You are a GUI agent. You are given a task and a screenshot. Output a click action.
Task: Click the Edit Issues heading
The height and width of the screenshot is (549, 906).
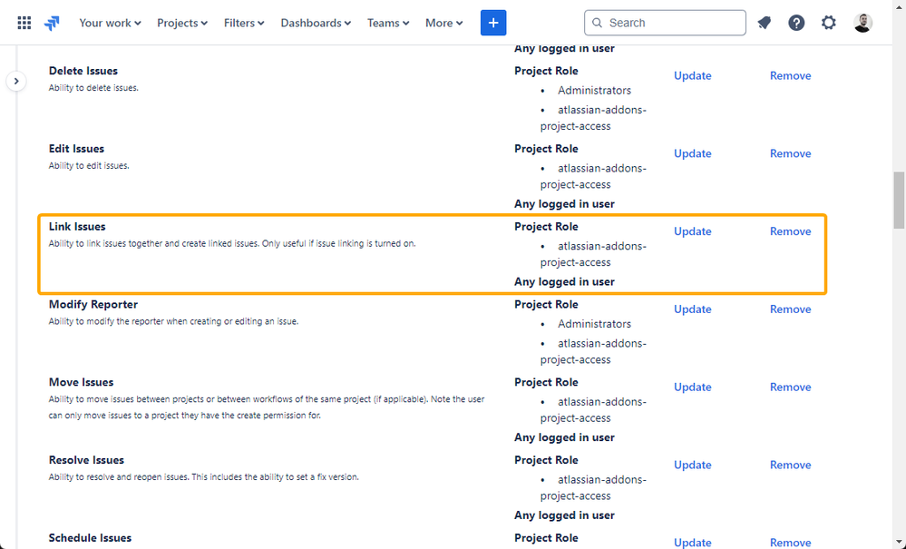pyautogui.click(x=76, y=149)
